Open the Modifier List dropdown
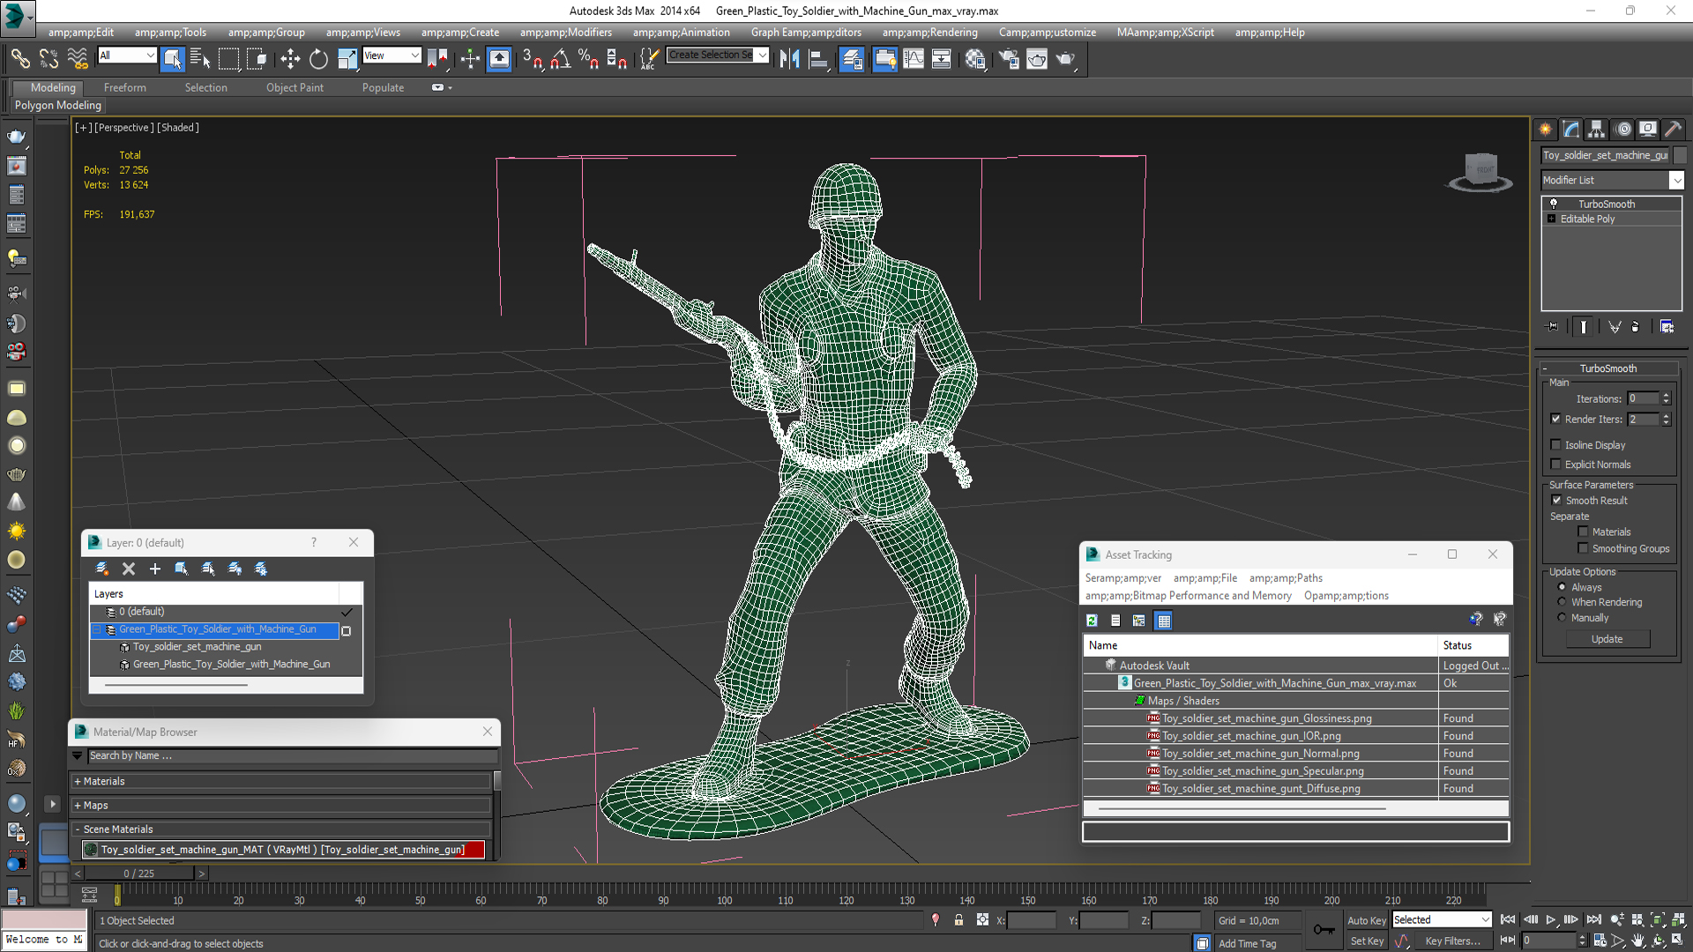Viewport: 1693px width, 952px height. (1676, 180)
